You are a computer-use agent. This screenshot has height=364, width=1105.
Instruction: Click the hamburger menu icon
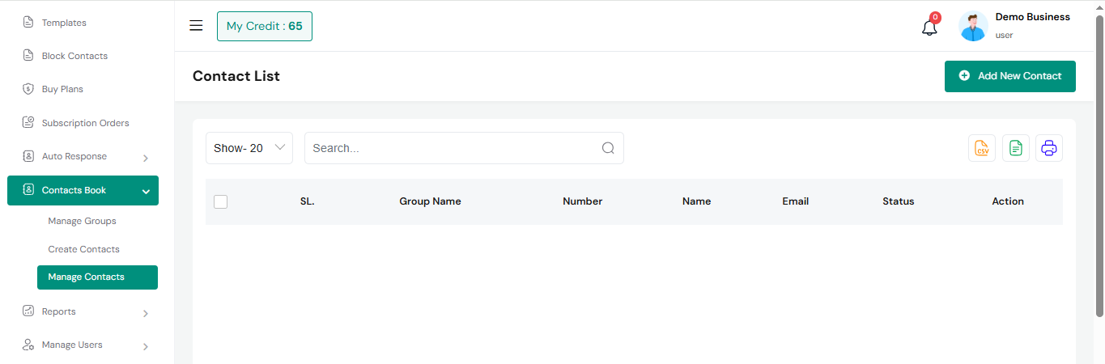coord(196,26)
